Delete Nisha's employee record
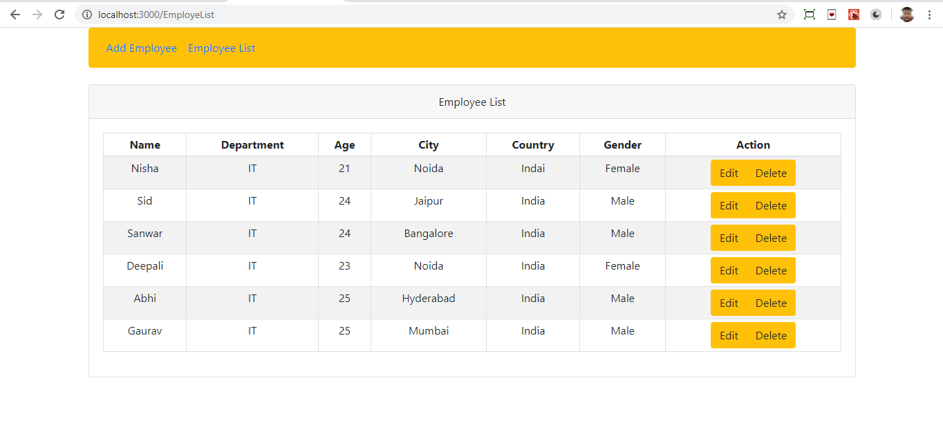943x423 pixels. pyautogui.click(x=771, y=173)
